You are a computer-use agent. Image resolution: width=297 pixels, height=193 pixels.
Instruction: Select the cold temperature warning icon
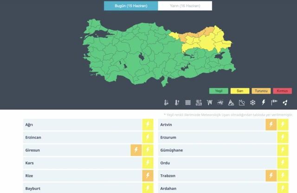pyautogui.click(x=166, y=103)
